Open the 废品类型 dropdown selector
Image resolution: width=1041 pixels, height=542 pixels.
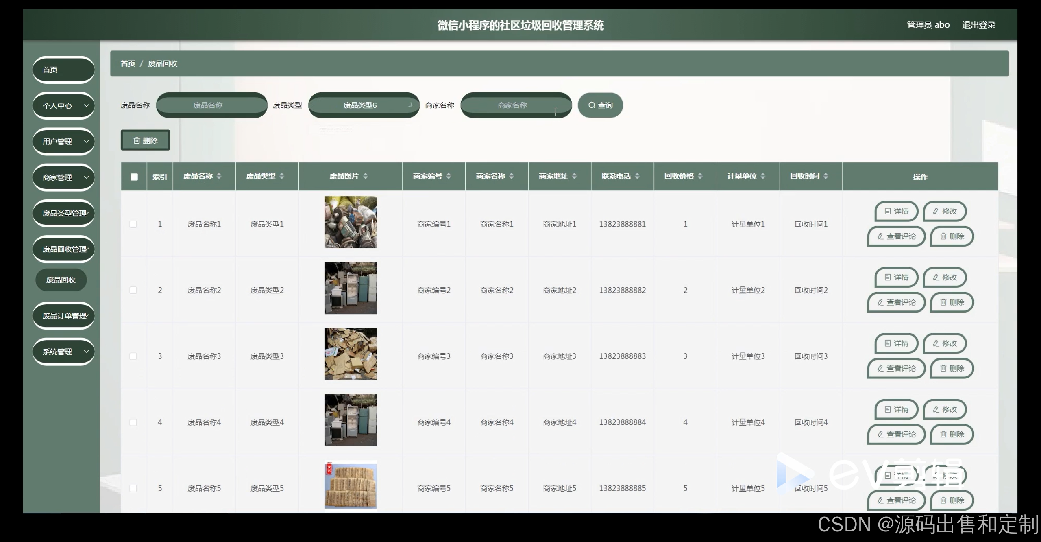point(364,105)
